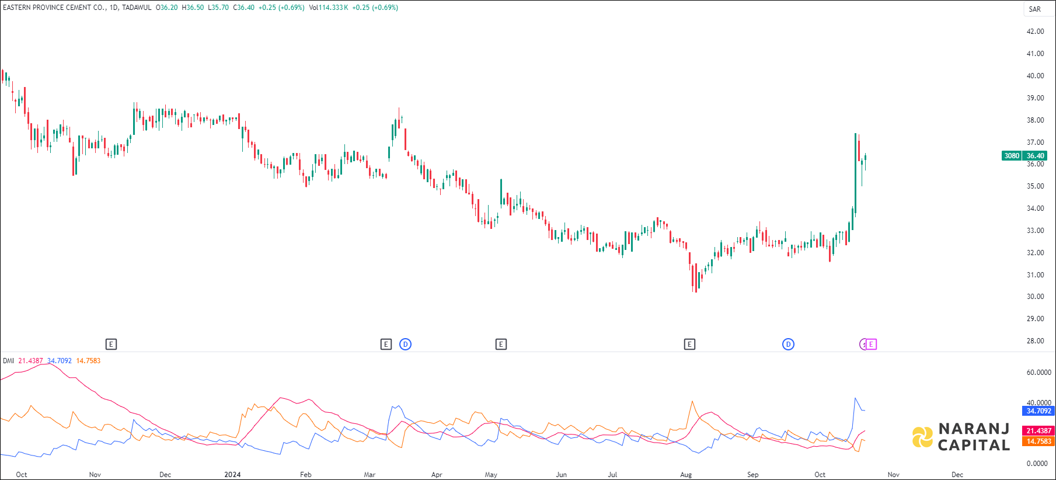
Task: Click the dividend D marker in September
Action: click(x=788, y=344)
